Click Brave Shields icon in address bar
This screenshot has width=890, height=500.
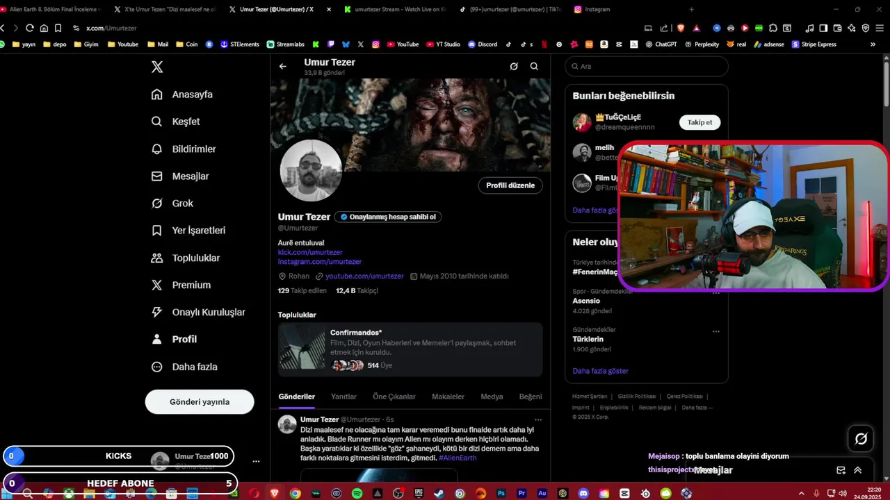point(680,28)
